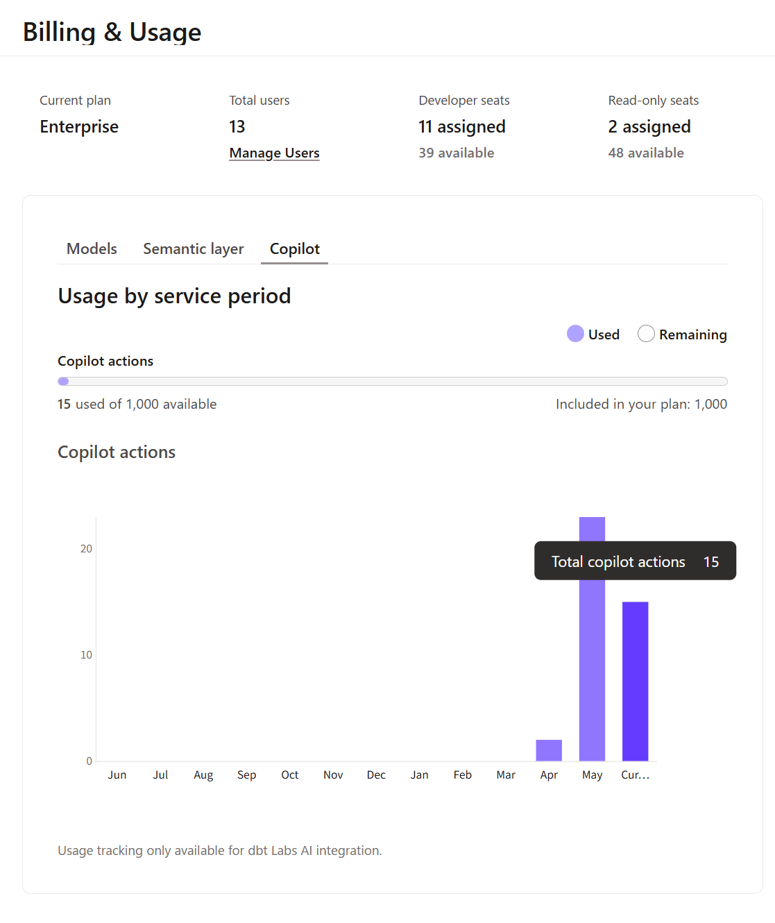Click the y-axis value '20'
This screenshot has height=923, width=775.
pos(86,548)
